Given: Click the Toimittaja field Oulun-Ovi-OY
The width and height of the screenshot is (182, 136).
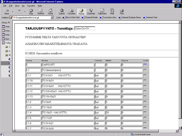Looking at the screenshot, I should 85,28.
